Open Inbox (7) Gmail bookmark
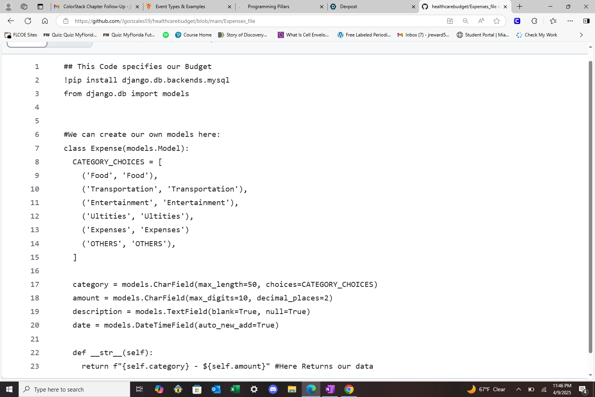Image resolution: width=595 pixels, height=397 pixels. pos(423,35)
